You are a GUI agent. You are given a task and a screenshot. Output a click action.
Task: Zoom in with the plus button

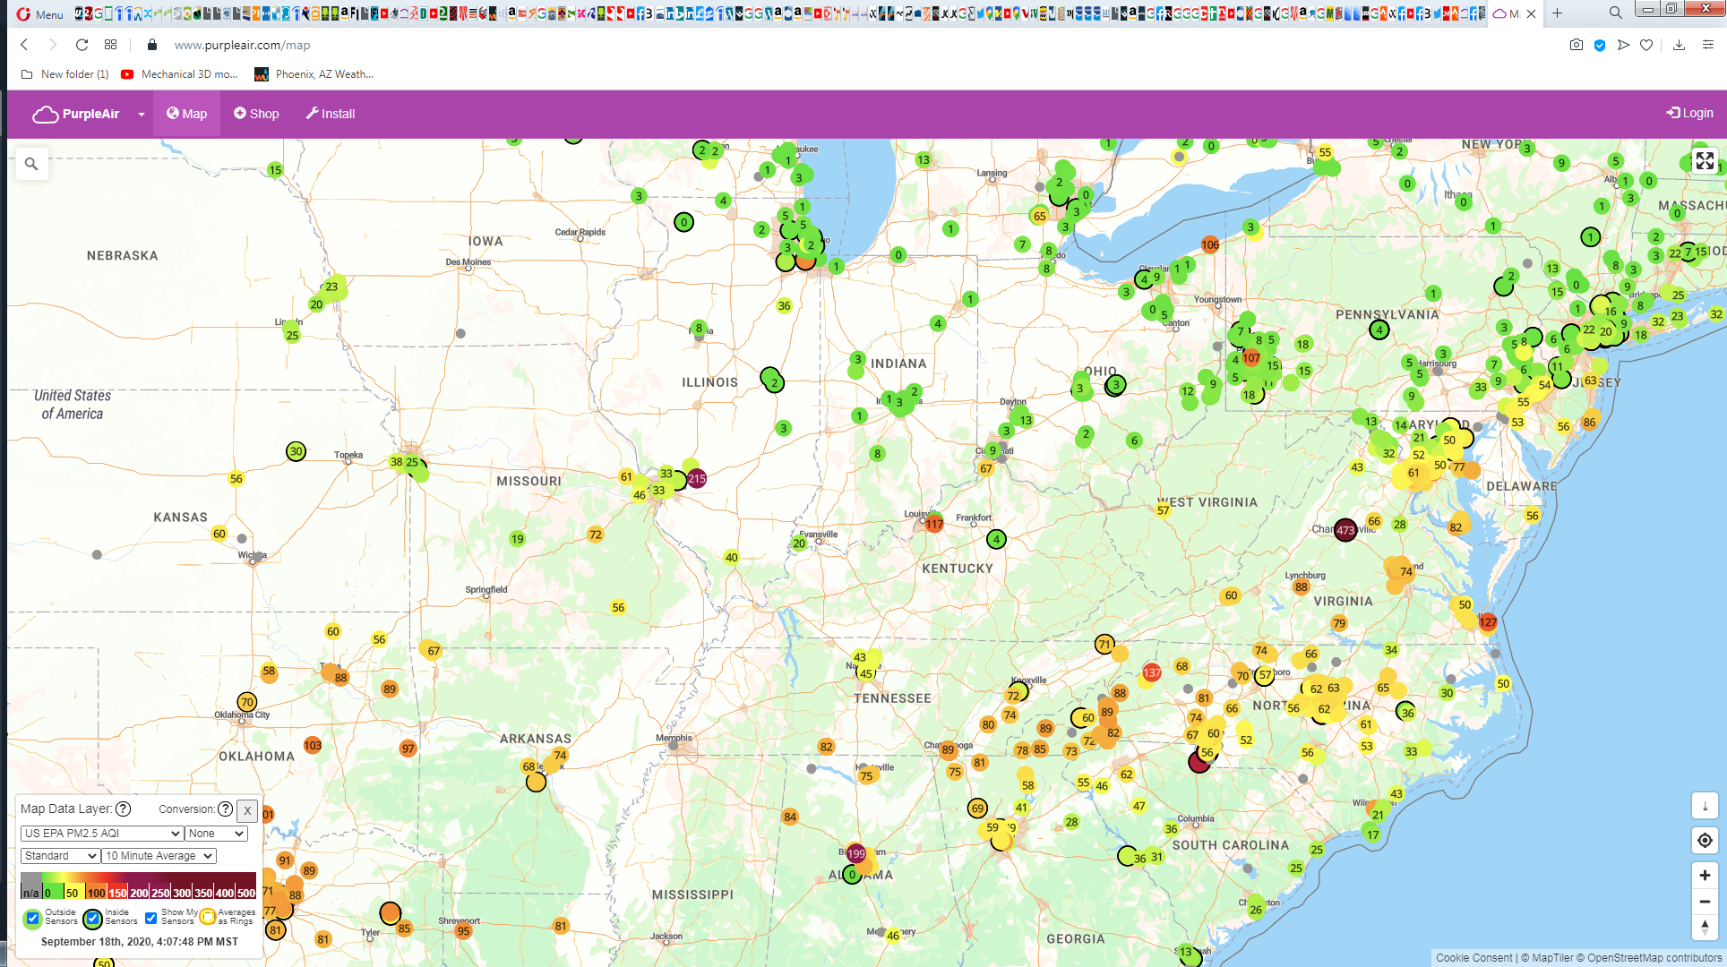pyautogui.click(x=1705, y=875)
